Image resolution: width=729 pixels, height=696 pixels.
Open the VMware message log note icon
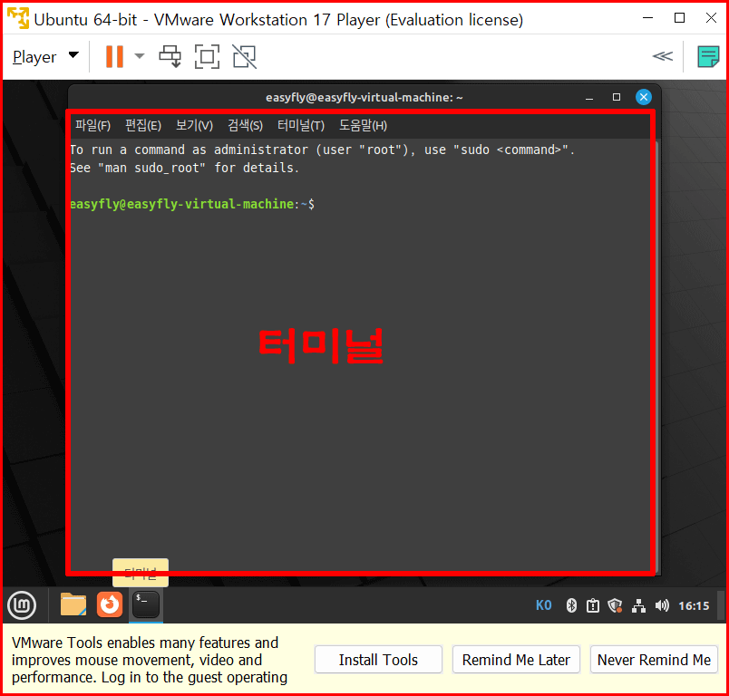(x=708, y=57)
